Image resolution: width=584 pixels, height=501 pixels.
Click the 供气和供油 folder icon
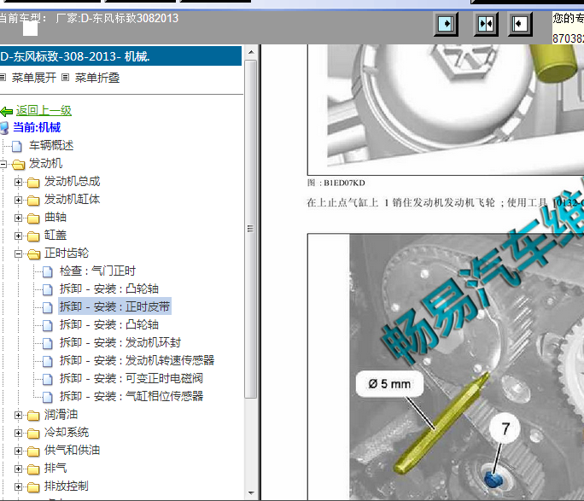click(x=33, y=451)
